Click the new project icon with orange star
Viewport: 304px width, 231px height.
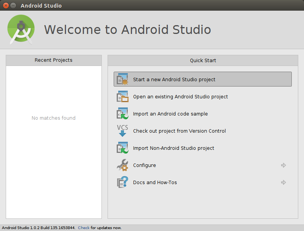(122, 79)
